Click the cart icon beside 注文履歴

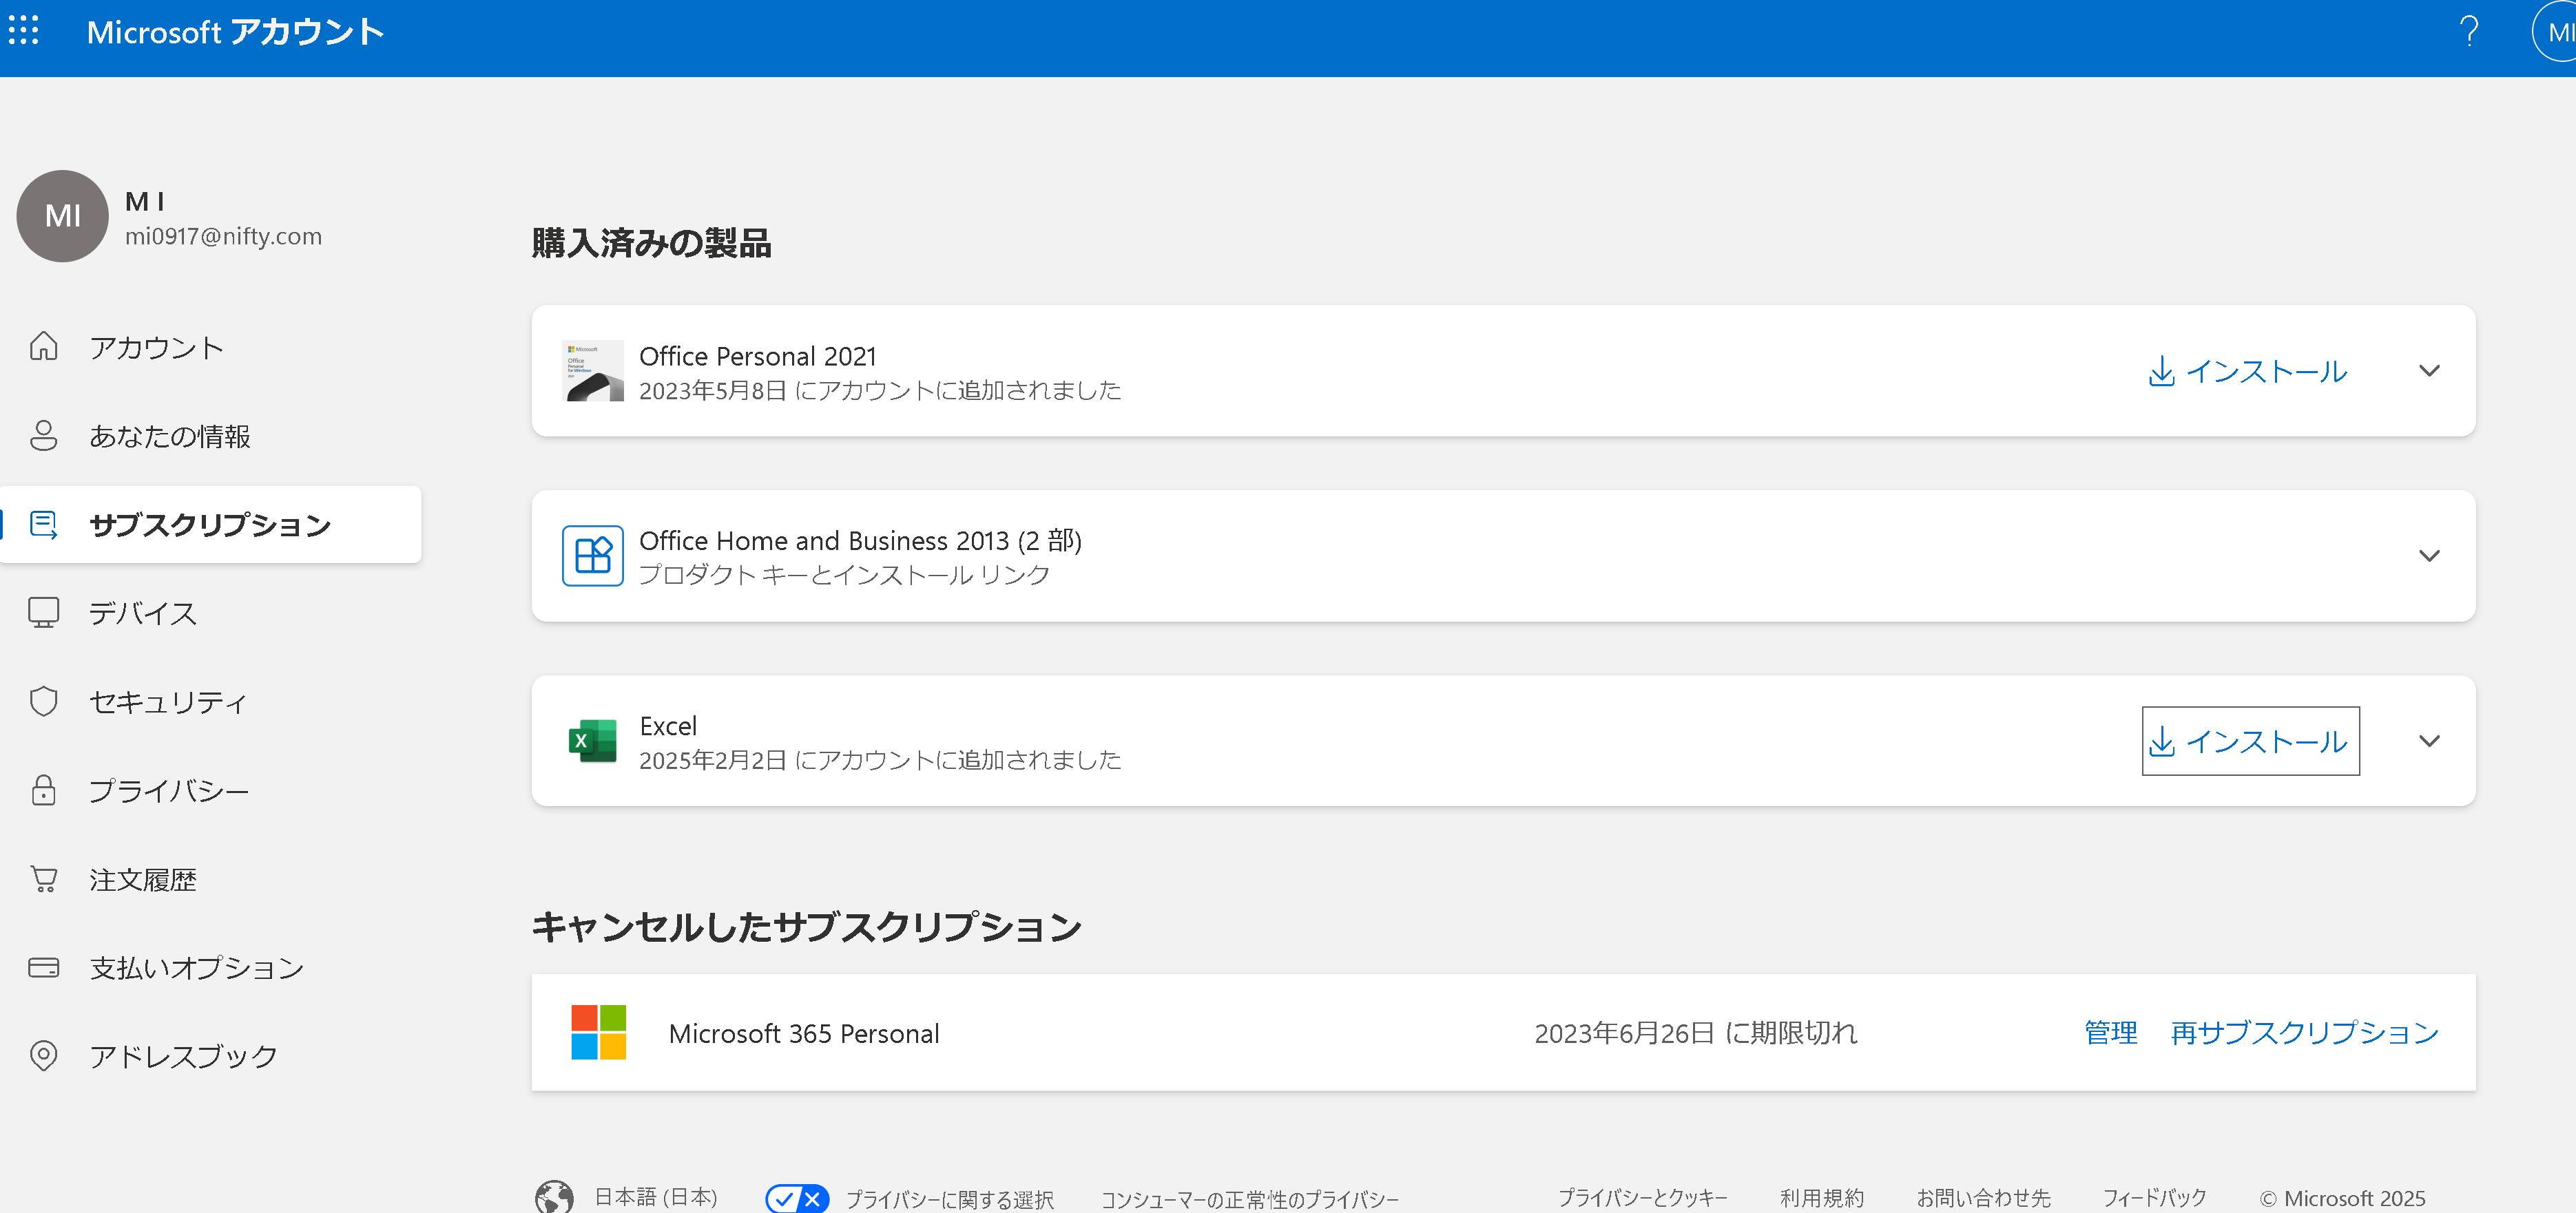point(43,878)
